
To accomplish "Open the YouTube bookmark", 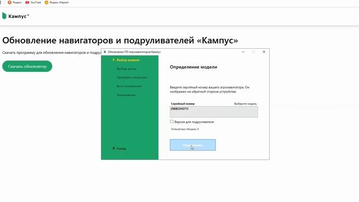I will click(x=33, y=2).
